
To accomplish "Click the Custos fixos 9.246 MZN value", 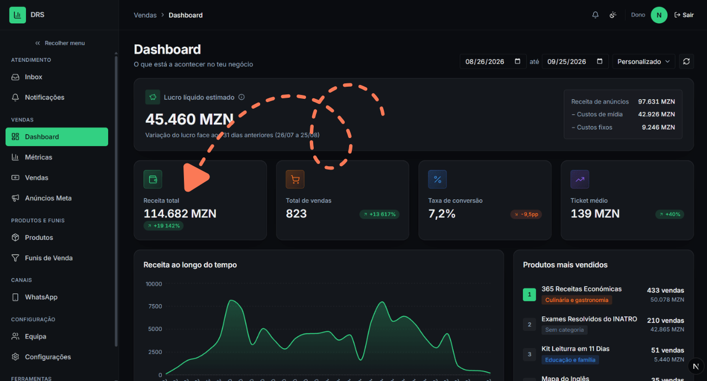I will tap(658, 127).
